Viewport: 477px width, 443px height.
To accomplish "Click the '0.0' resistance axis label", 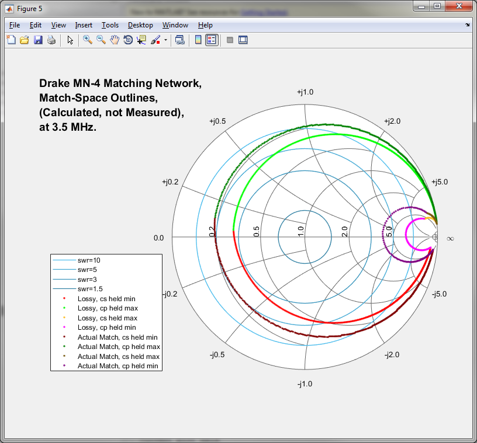I will click(158, 238).
